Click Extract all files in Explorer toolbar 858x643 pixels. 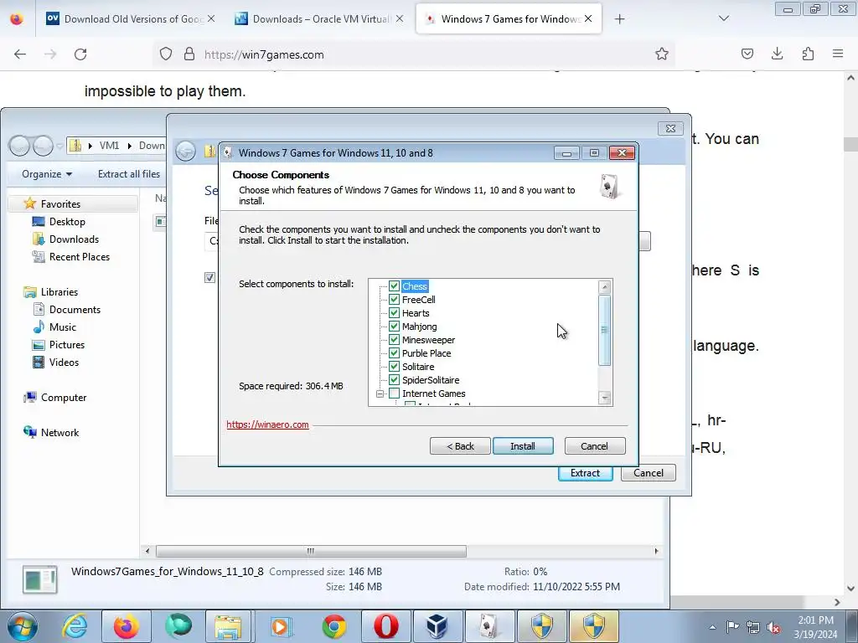tap(129, 174)
